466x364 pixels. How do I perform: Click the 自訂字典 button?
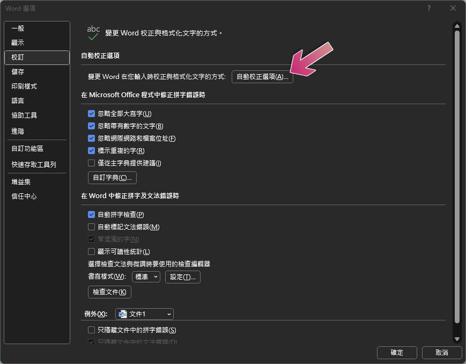click(112, 178)
